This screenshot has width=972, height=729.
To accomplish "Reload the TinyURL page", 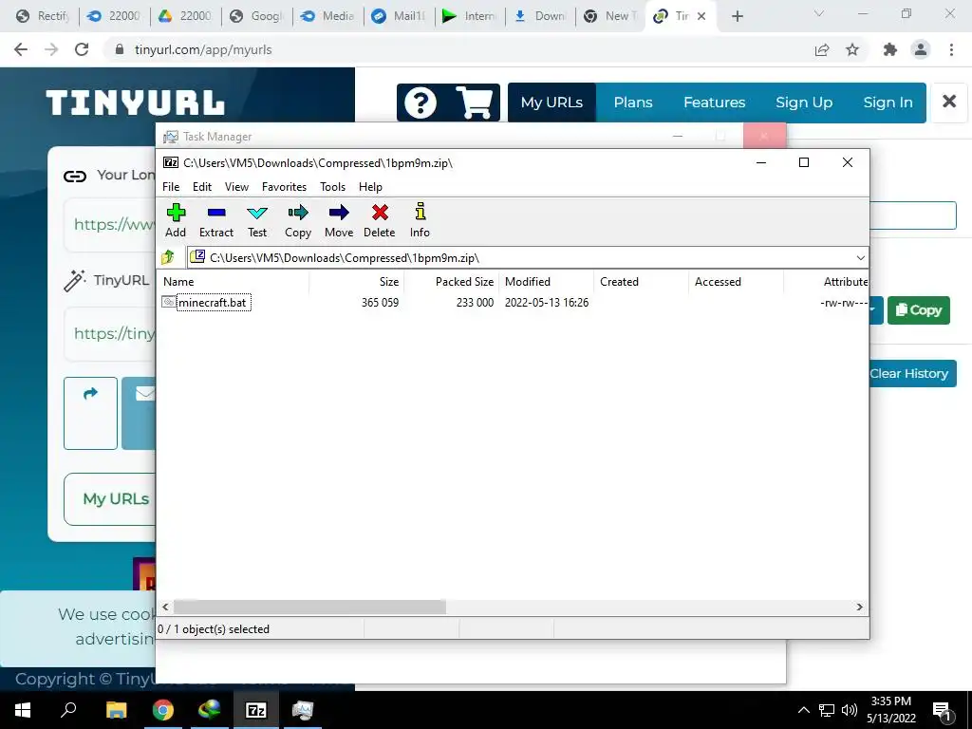I will pos(82,49).
